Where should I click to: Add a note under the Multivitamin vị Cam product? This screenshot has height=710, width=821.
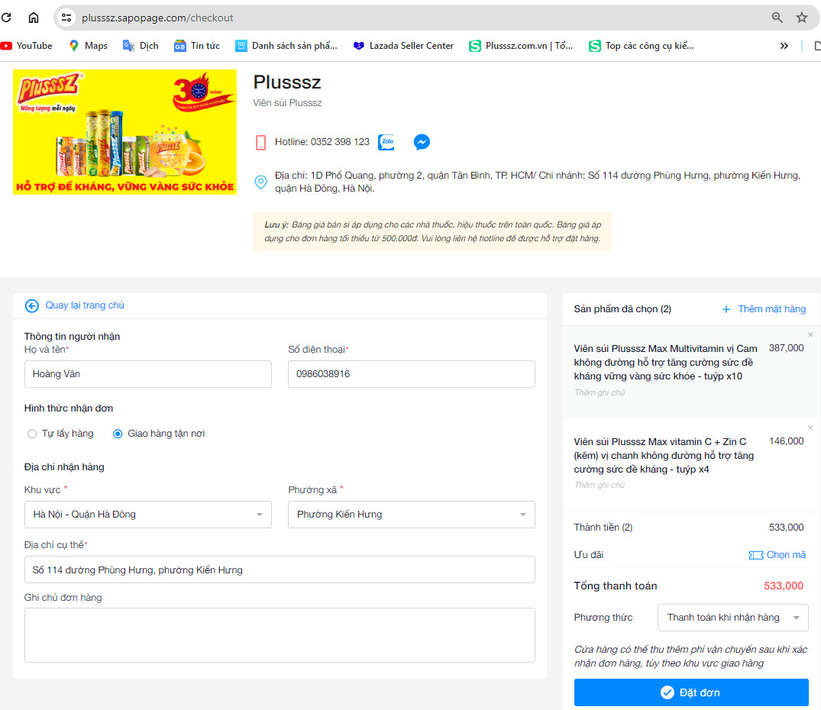[600, 392]
